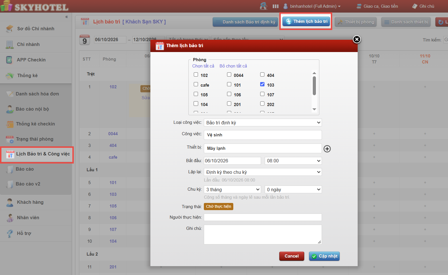This screenshot has height=275, width=448.
Task: Tick the cafe room checkbox
Action: 196,84
